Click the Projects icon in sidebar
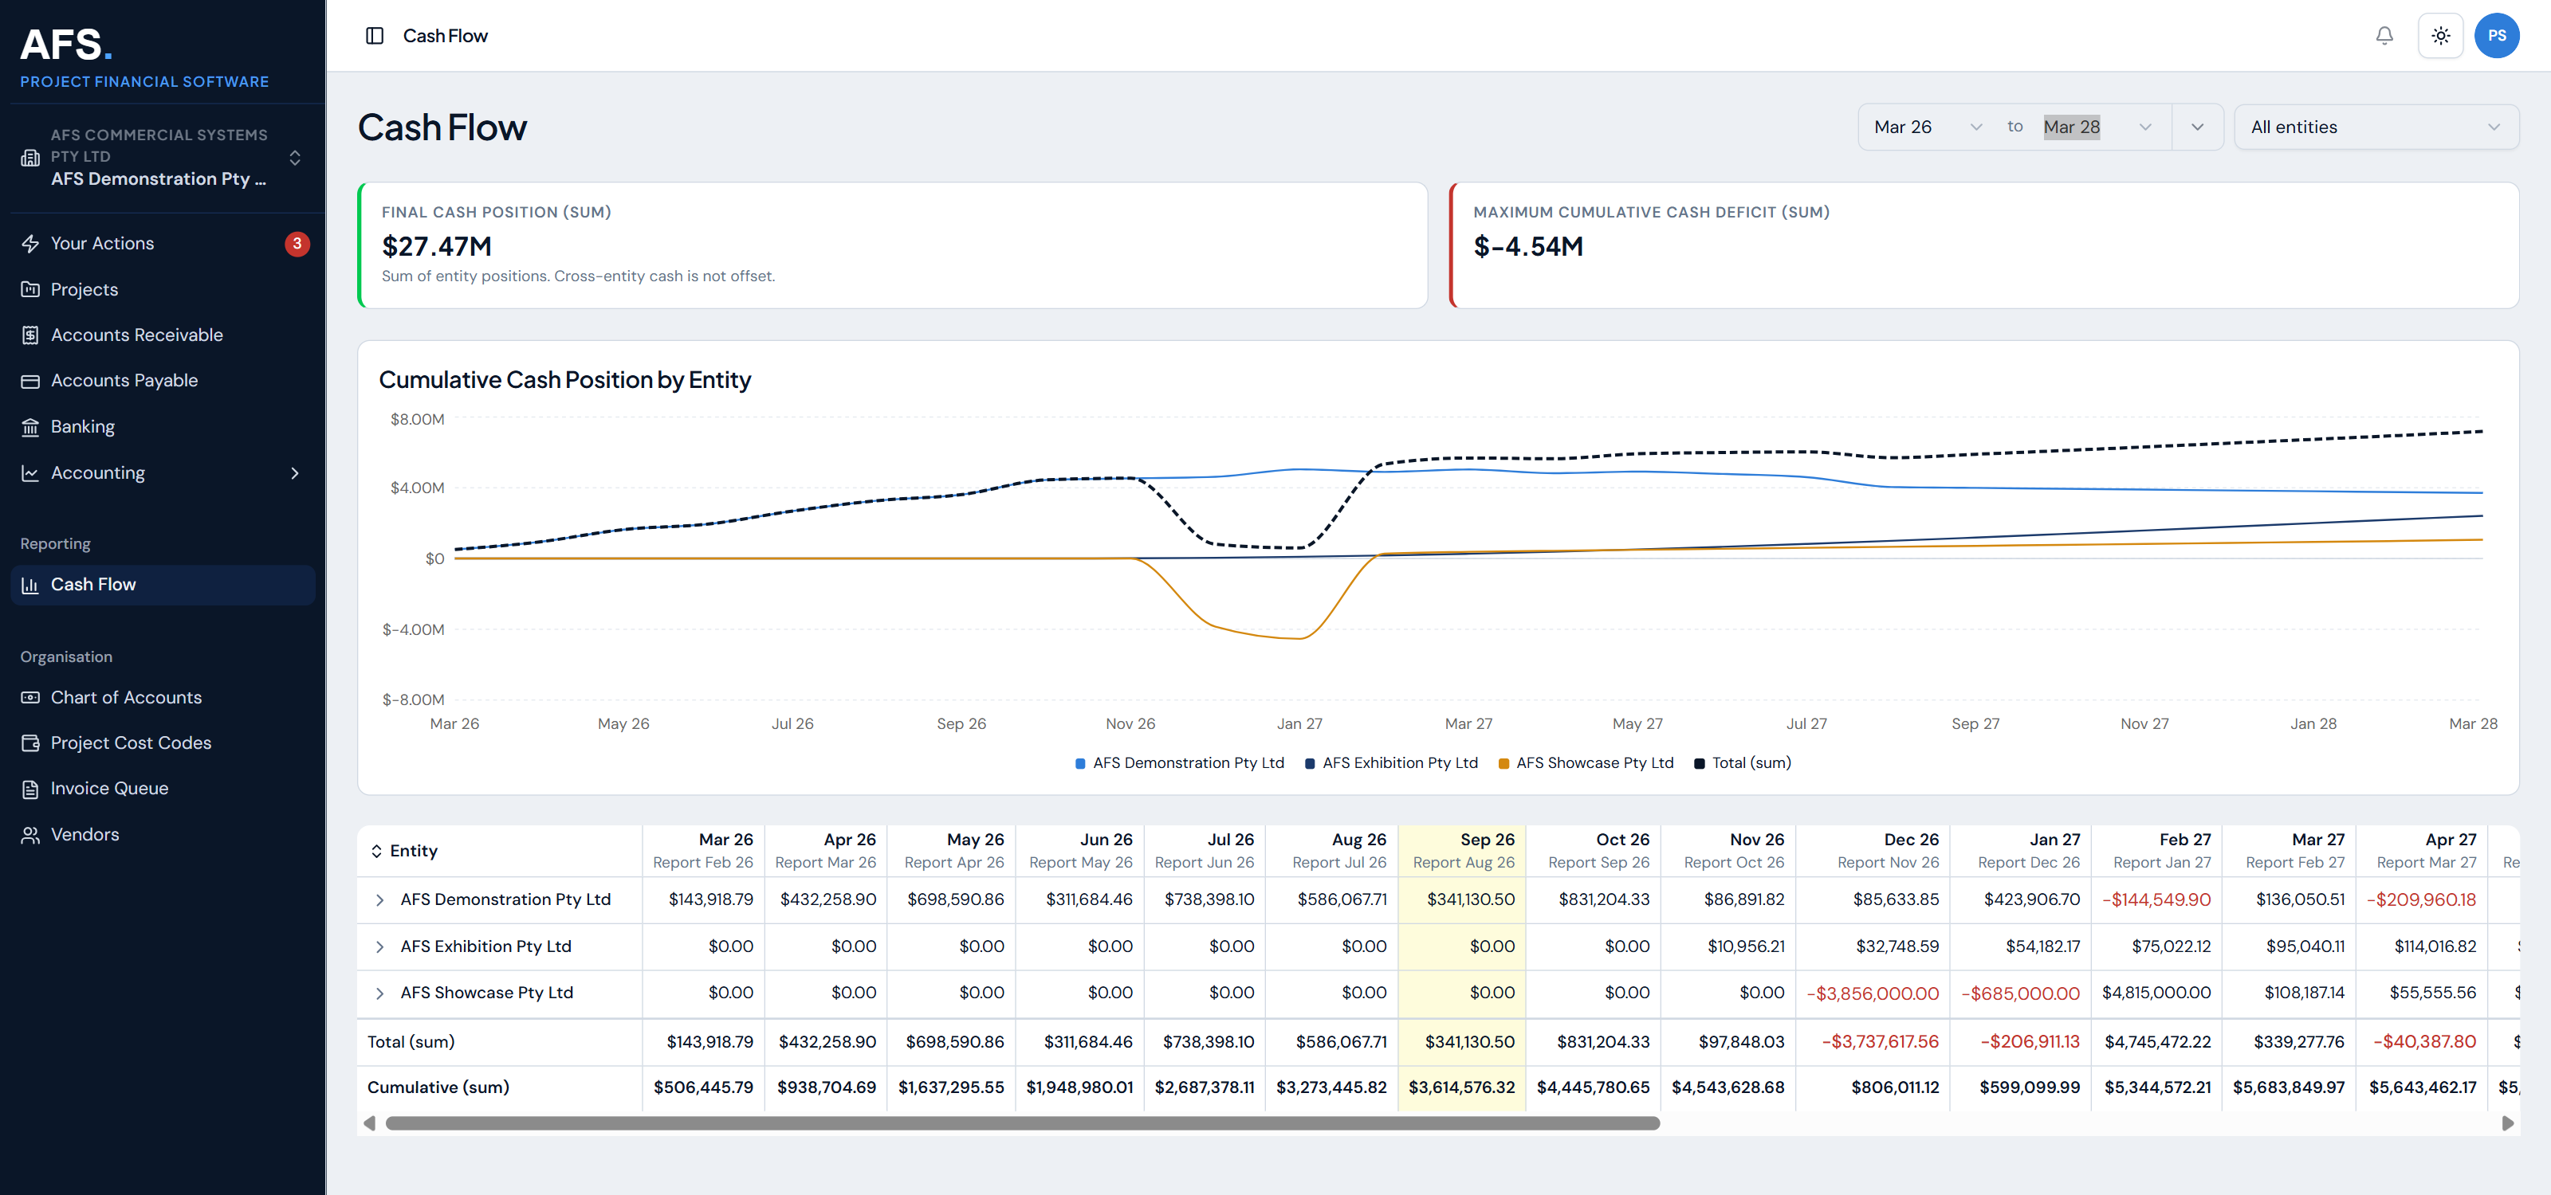Viewport: 2551px width, 1195px height. point(31,289)
